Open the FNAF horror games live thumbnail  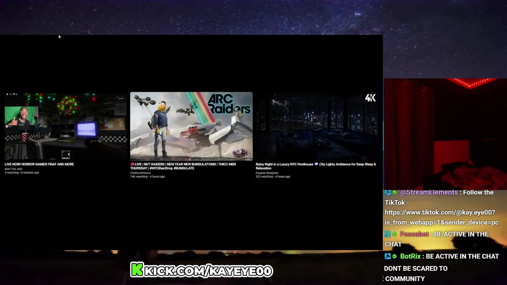(x=66, y=126)
